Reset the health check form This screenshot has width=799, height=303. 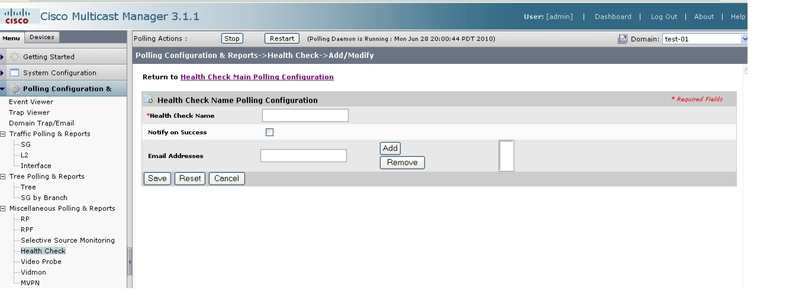click(190, 178)
